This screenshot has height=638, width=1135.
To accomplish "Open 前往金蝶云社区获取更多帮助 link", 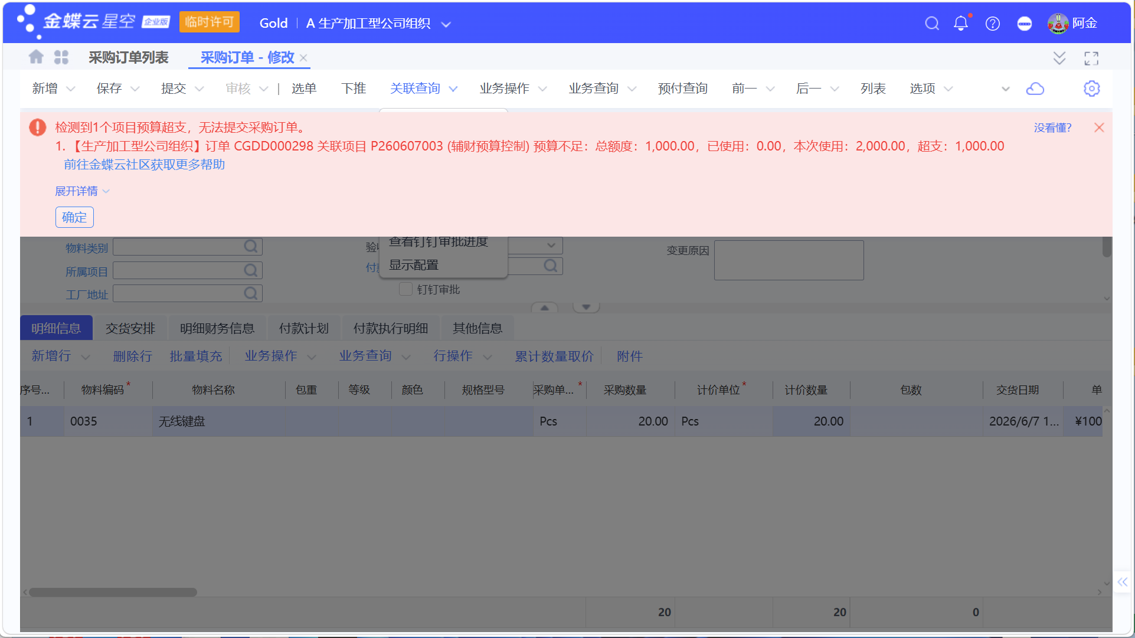I will point(145,165).
